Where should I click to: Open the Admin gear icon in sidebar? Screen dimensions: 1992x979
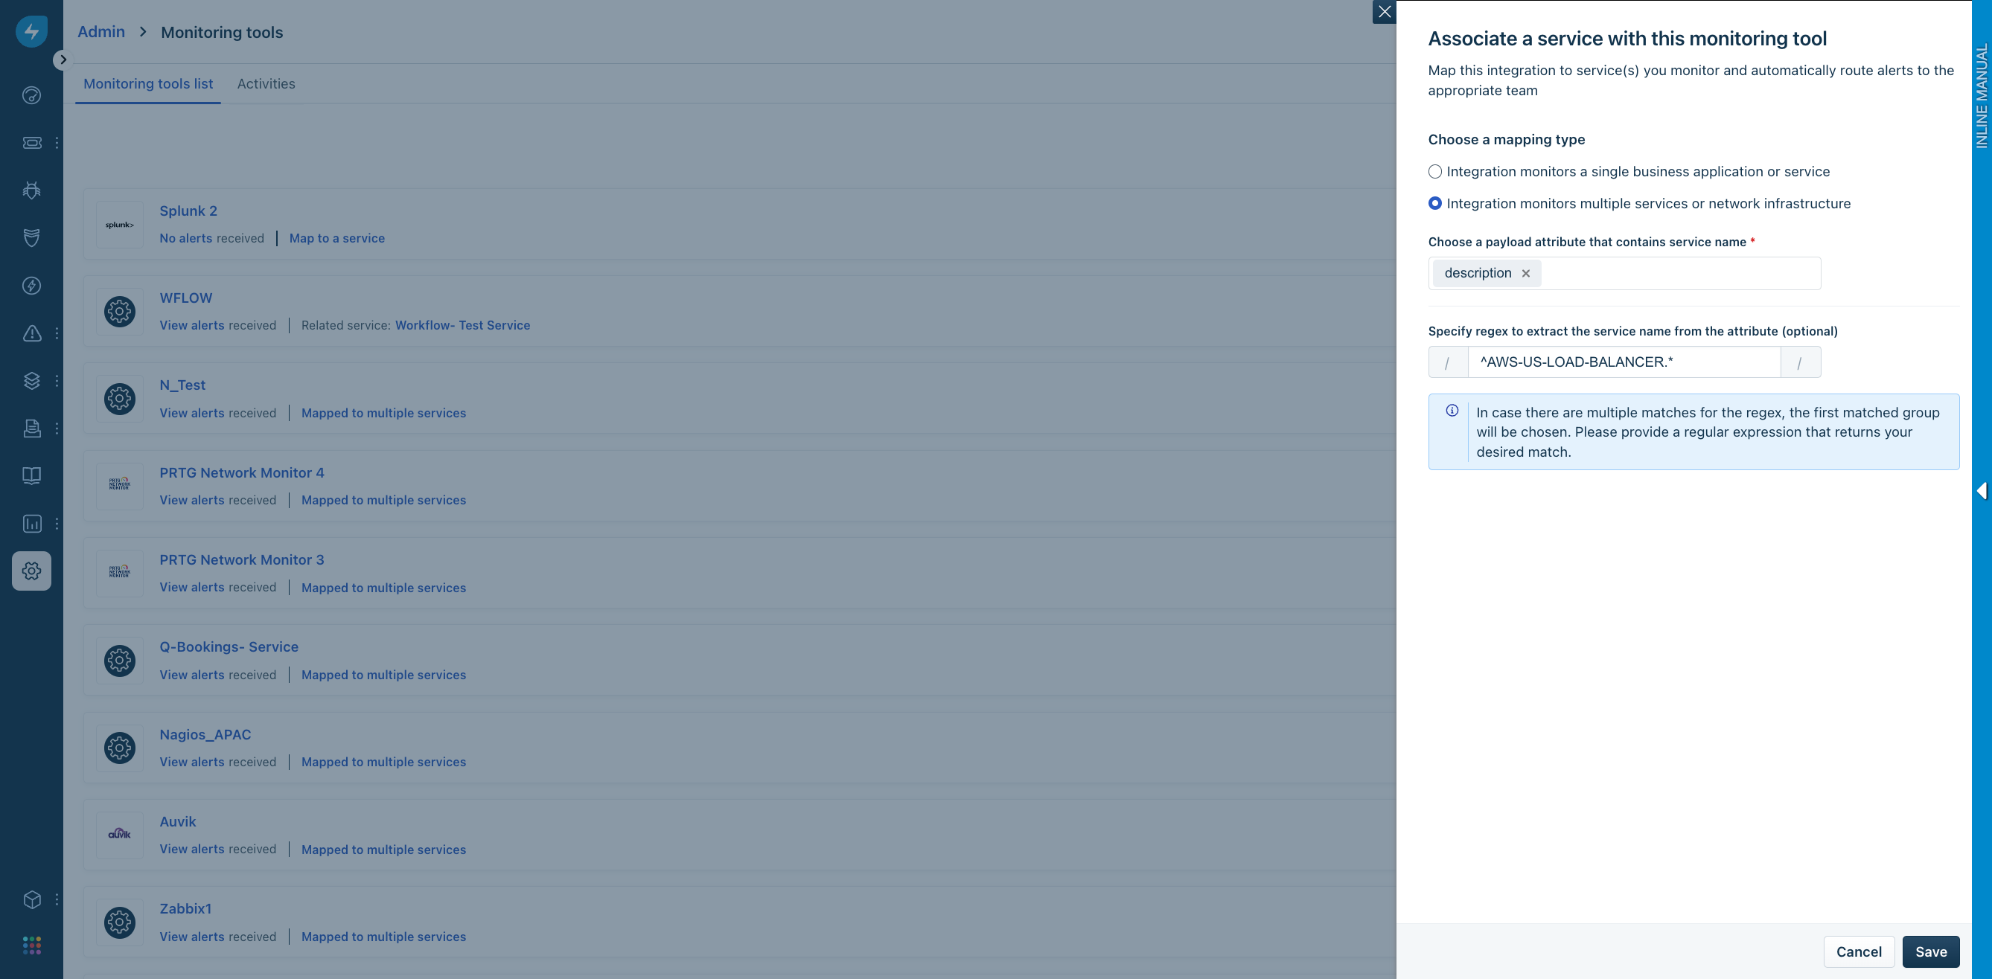tap(32, 571)
